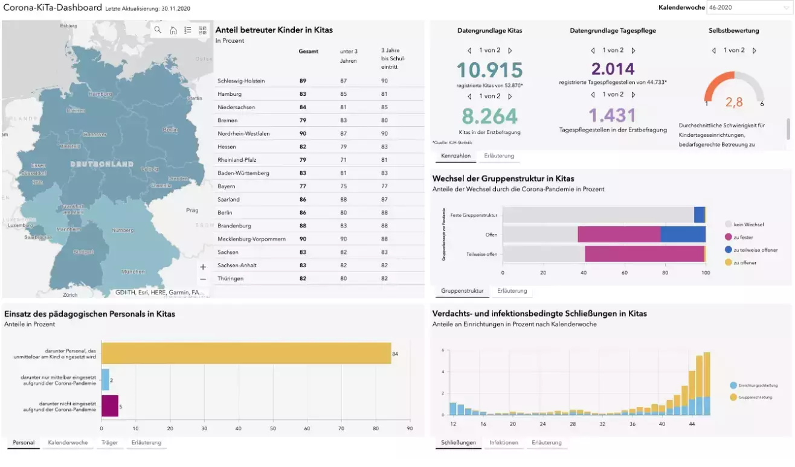Zoom out on the map with minus icon
The image size is (795, 467).
tap(202, 279)
